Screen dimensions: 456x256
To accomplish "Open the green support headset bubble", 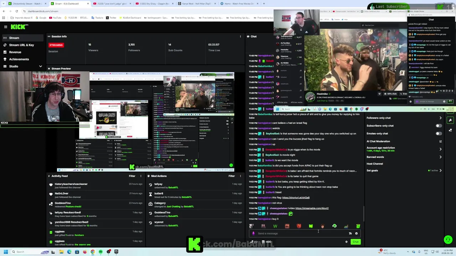I will click(448, 240).
